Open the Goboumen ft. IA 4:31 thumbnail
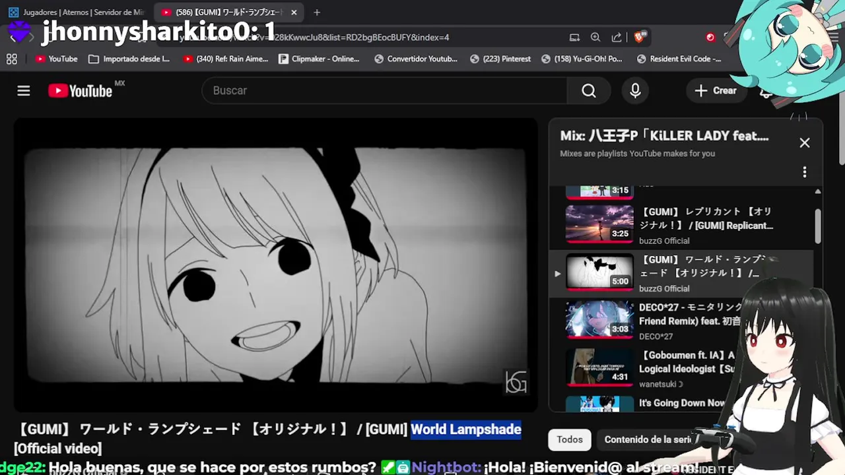Viewport: 845px width, 475px height. pos(599,367)
